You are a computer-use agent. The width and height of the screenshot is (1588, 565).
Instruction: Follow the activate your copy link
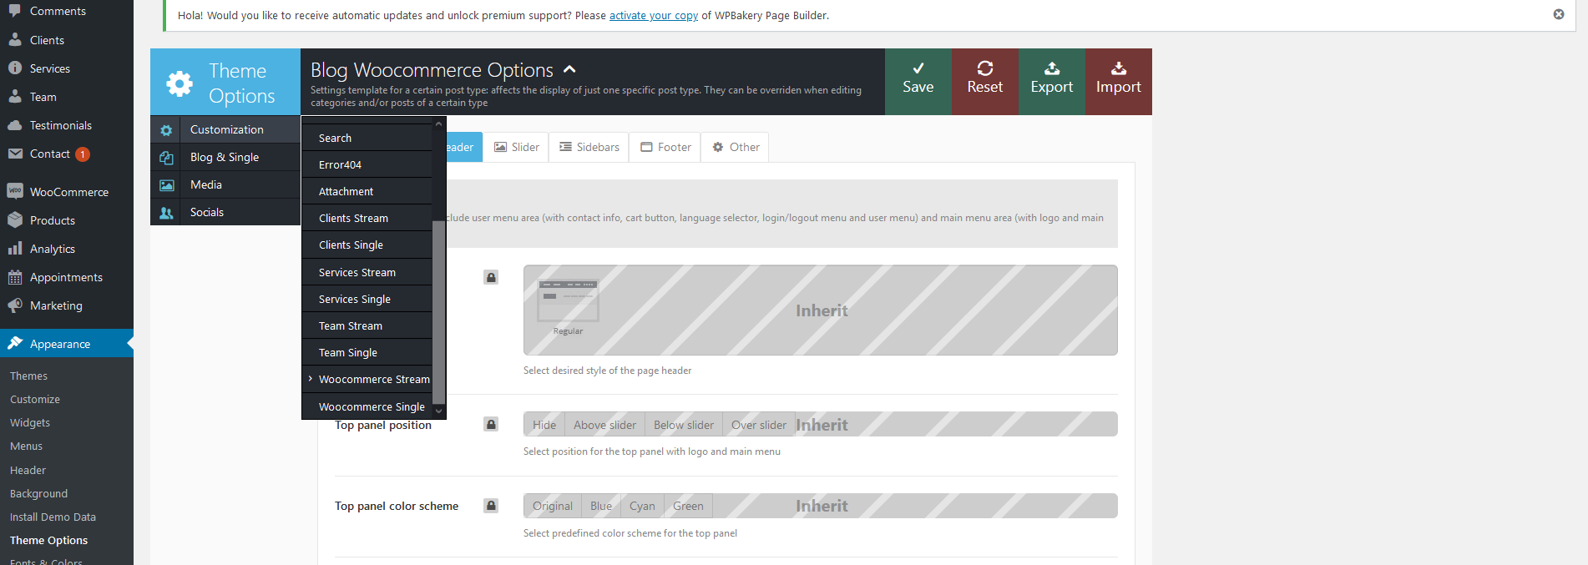[x=654, y=15]
